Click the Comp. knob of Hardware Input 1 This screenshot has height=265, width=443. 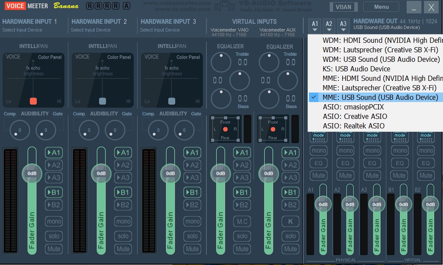point(19,130)
